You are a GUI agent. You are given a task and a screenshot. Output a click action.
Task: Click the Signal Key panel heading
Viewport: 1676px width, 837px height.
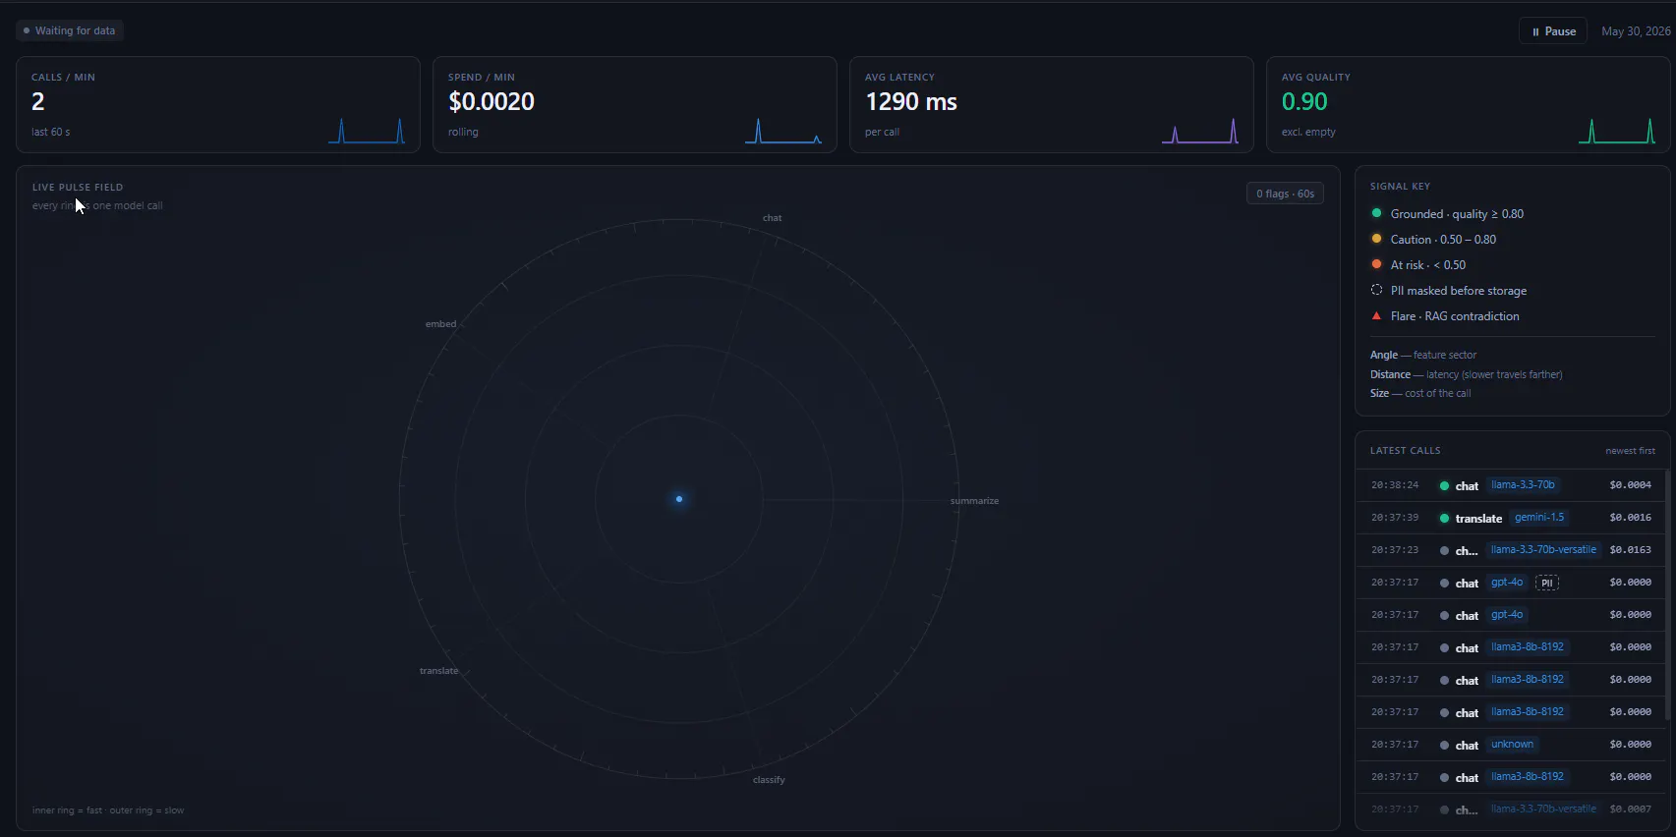[1400, 187]
